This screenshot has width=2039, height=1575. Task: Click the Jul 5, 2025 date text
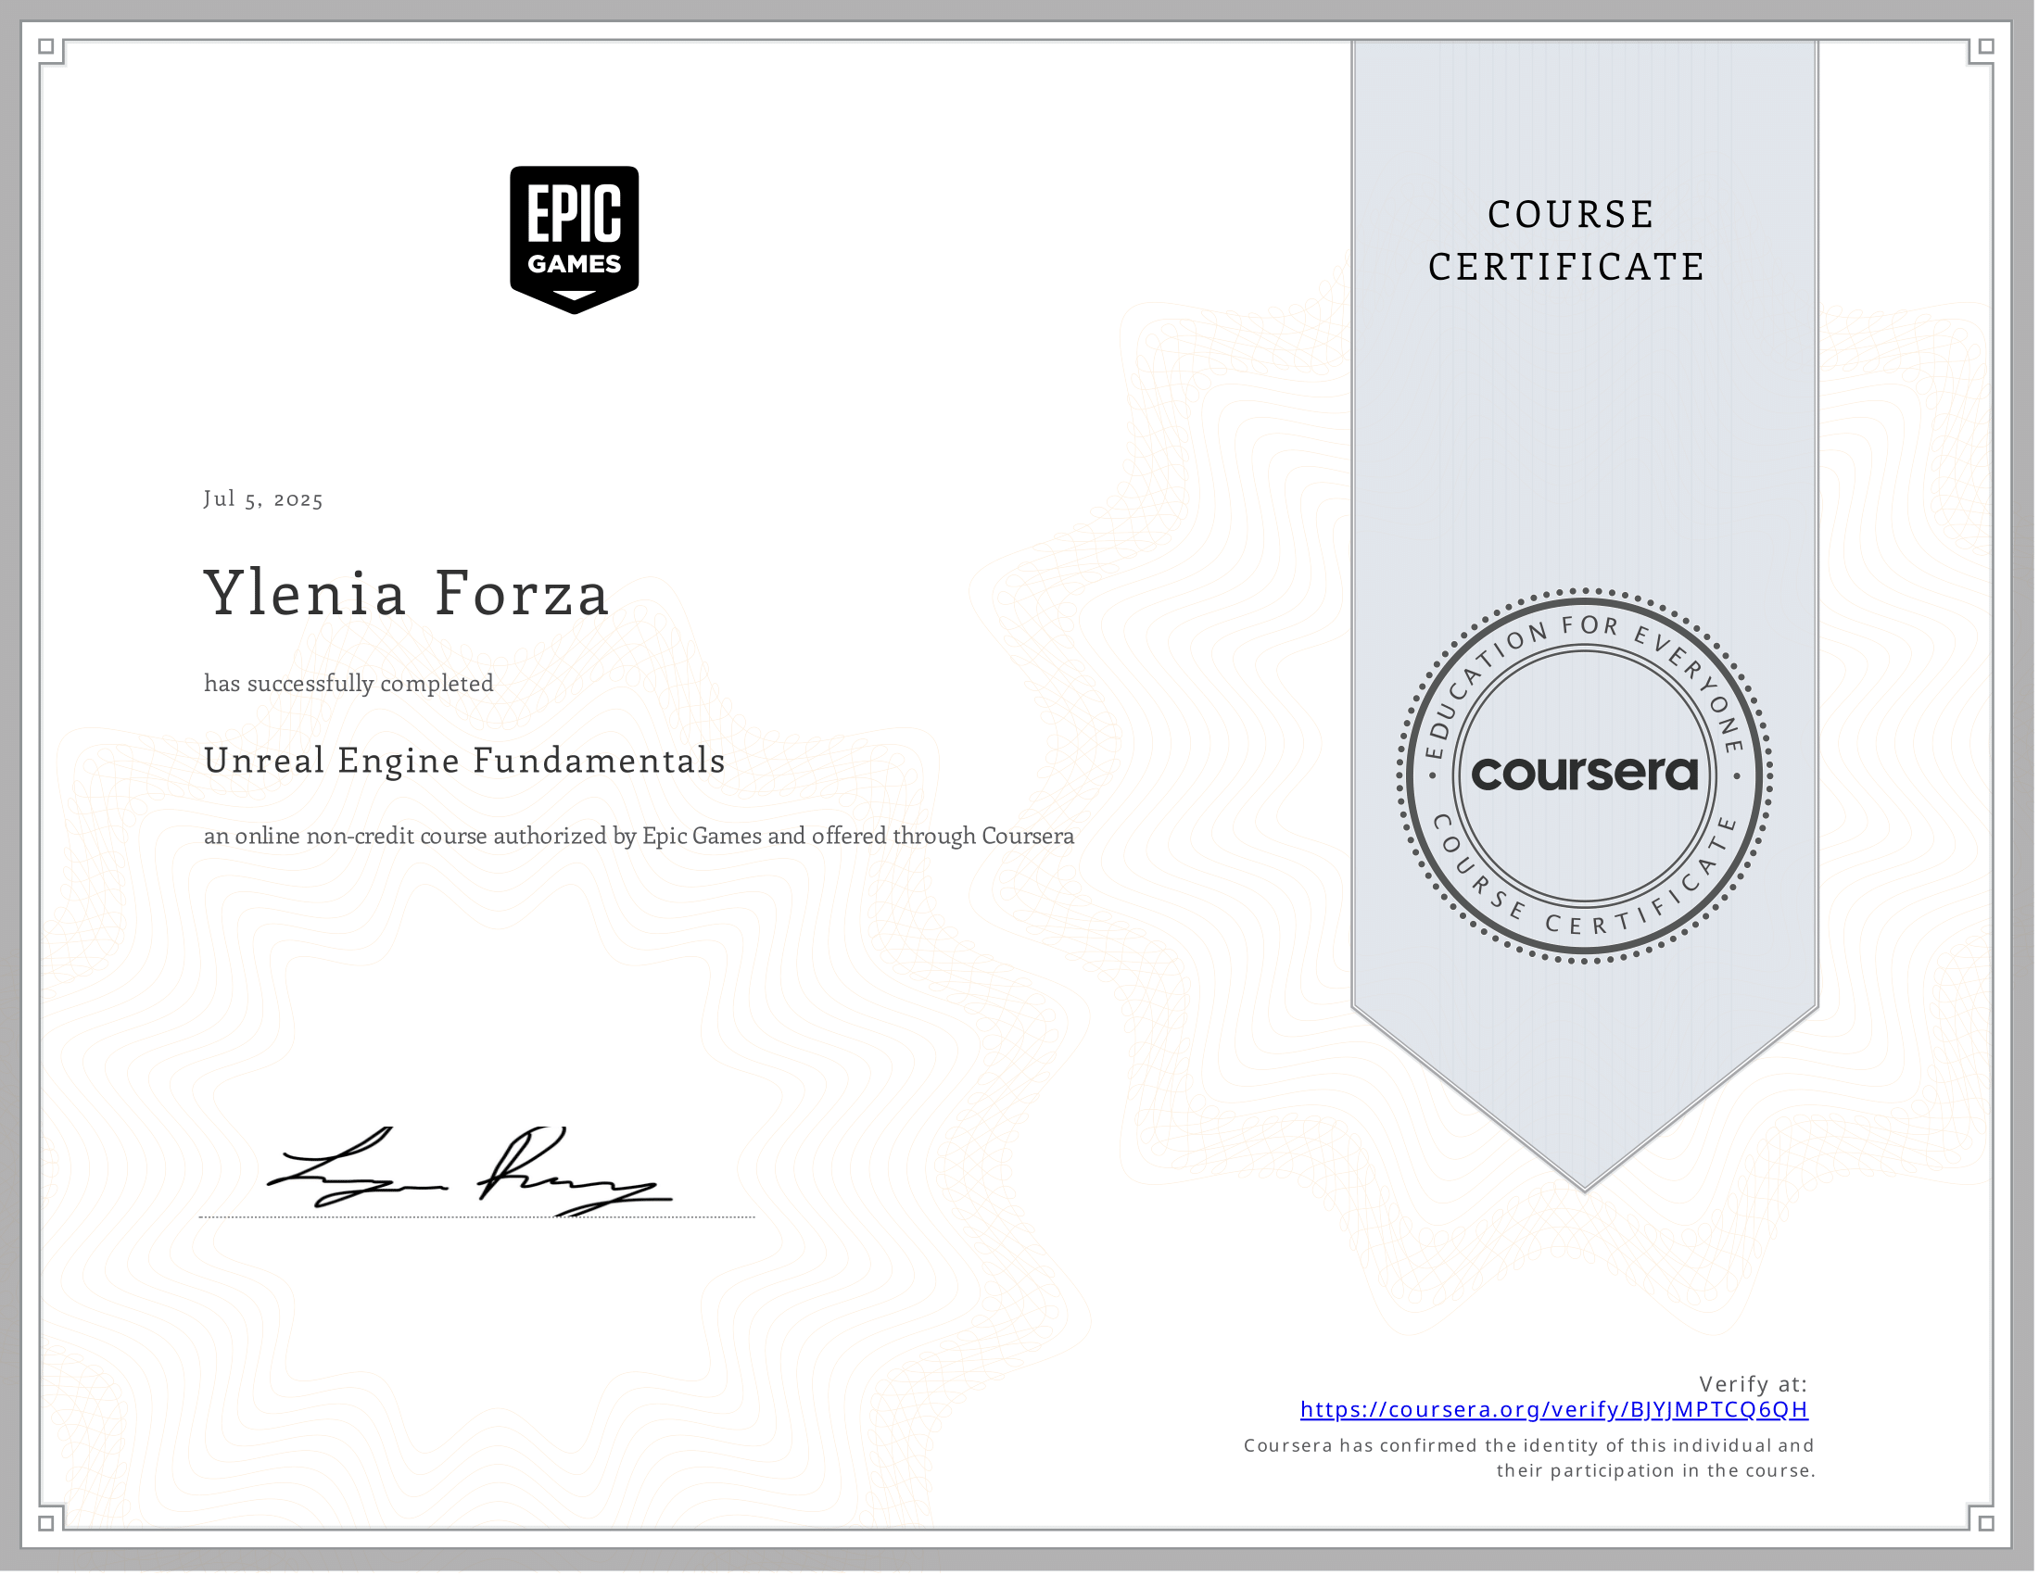point(263,499)
